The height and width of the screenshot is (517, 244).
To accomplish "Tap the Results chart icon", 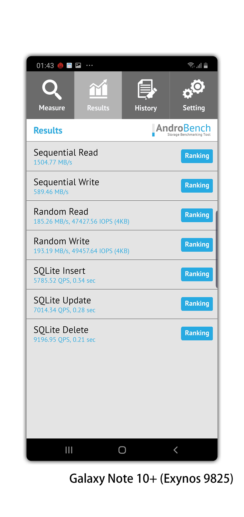I will click(98, 89).
